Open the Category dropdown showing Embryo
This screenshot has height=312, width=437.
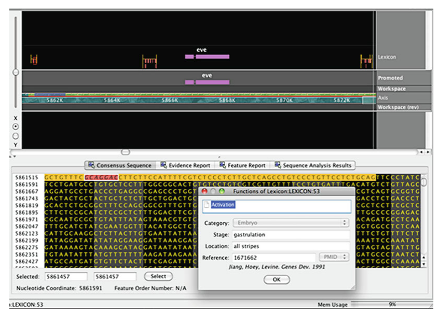[x=291, y=223]
